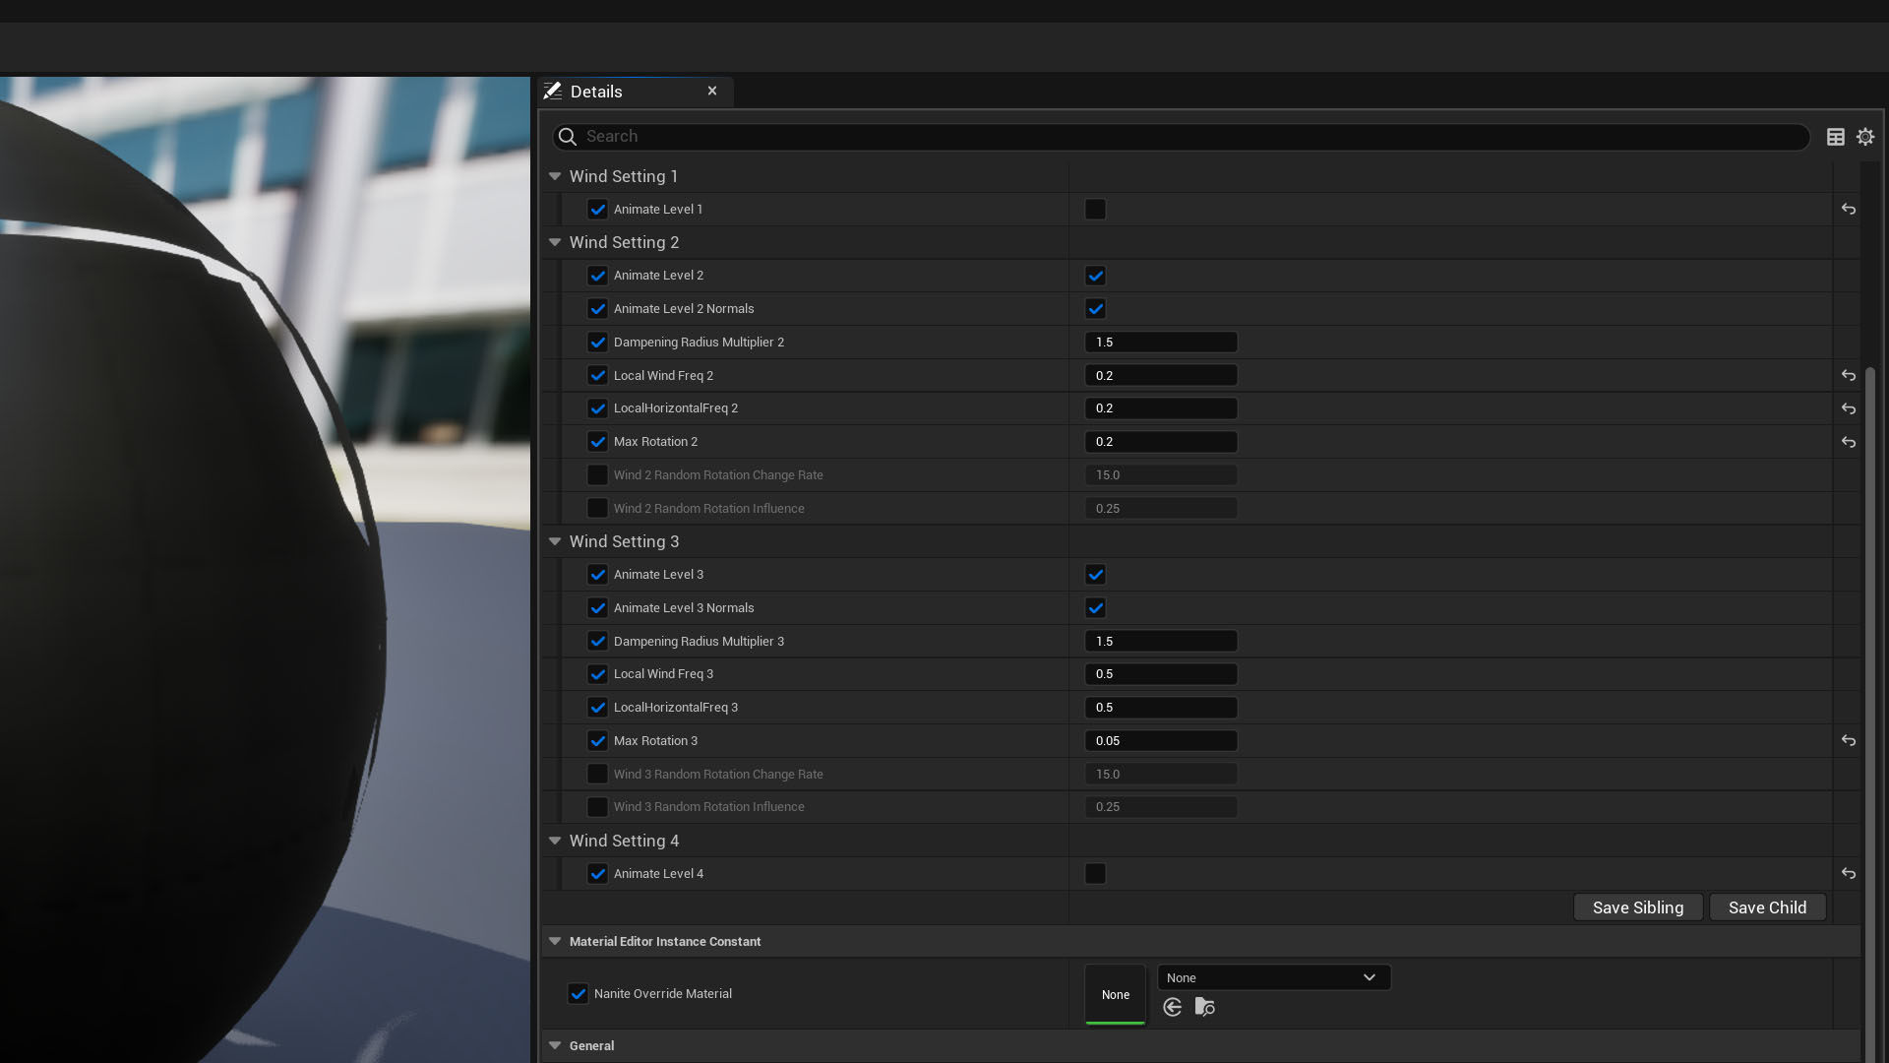Turn on Animate Level 4 value checkbox
The width and height of the screenshot is (1889, 1063).
(1095, 874)
